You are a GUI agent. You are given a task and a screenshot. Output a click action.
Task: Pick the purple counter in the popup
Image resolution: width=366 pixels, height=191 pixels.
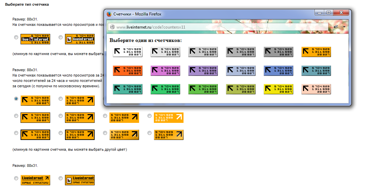pyautogui.click(x=203, y=71)
